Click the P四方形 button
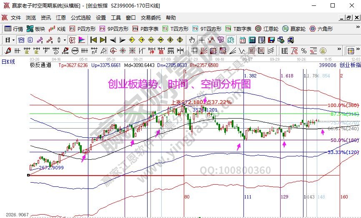The image size is (361, 218). pos(83,29)
